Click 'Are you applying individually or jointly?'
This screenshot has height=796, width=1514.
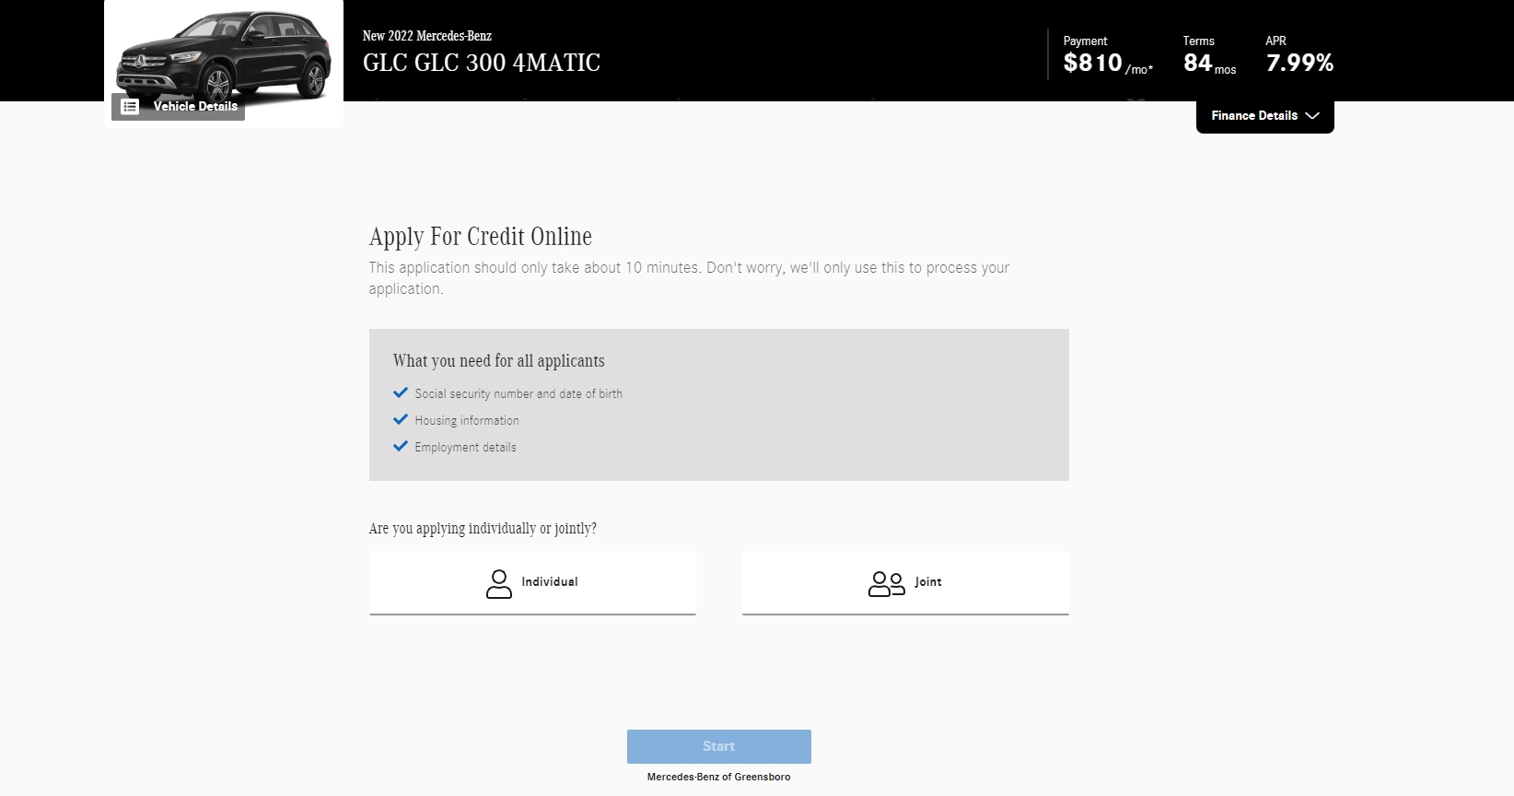[x=483, y=529]
